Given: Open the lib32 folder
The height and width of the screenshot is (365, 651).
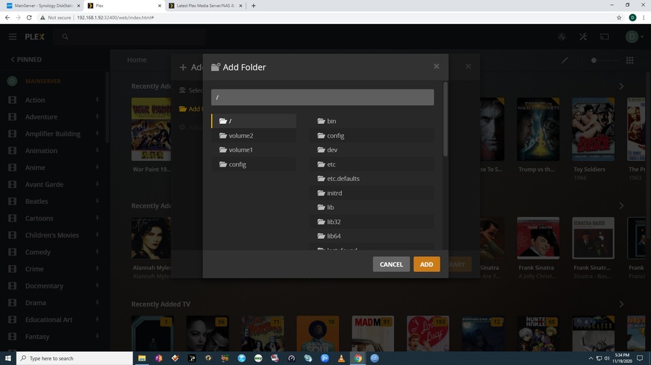Looking at the screenshot, I should 371,222.
